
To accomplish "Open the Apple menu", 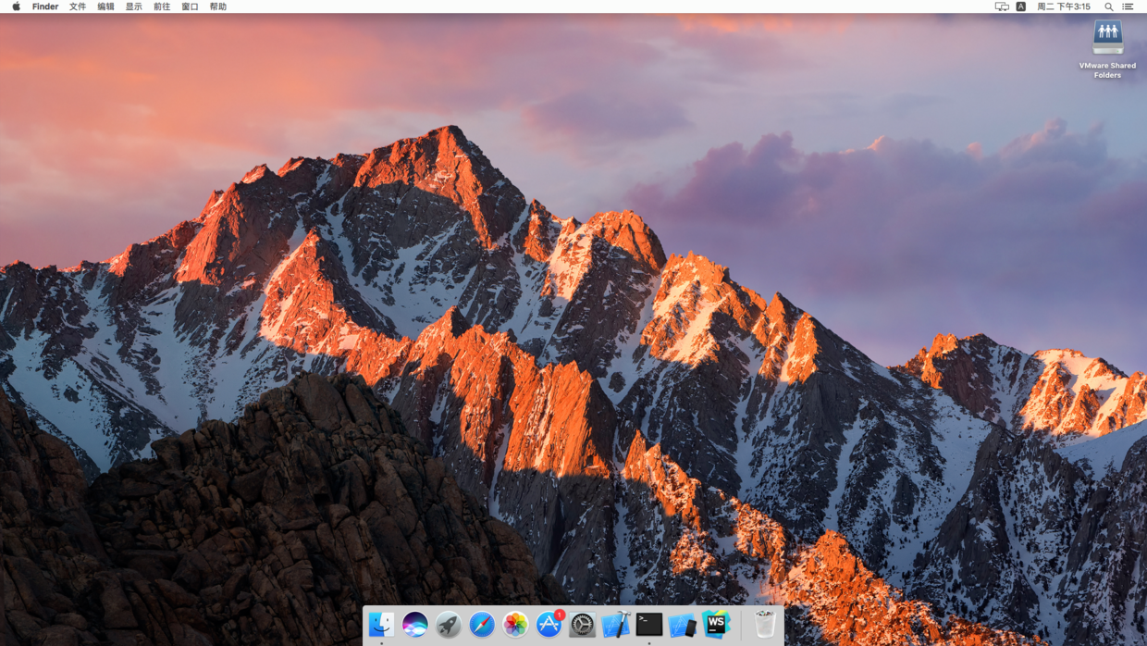I will (16, 6).
